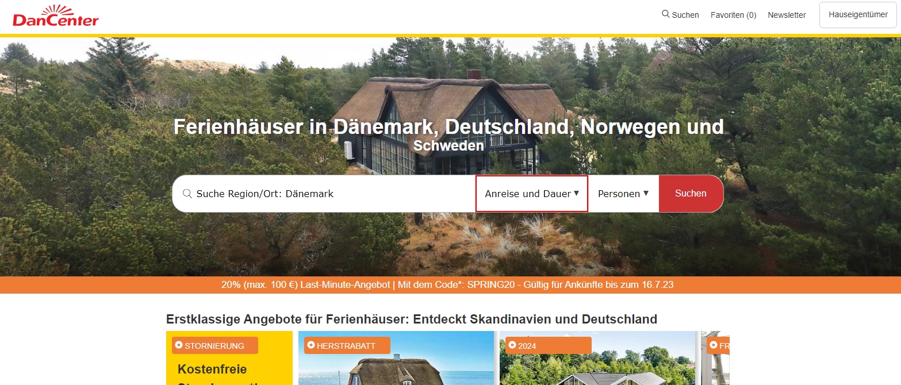901x385 pixels.
Task: Click the arrow next to Personen
Action: pyautogui.click(x=646, y=194)
